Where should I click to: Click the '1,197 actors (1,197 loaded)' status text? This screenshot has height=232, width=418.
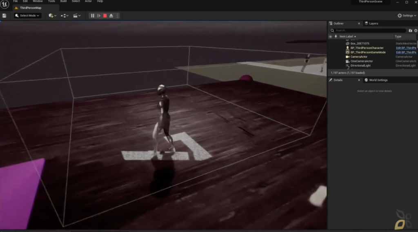click(348, 73)
